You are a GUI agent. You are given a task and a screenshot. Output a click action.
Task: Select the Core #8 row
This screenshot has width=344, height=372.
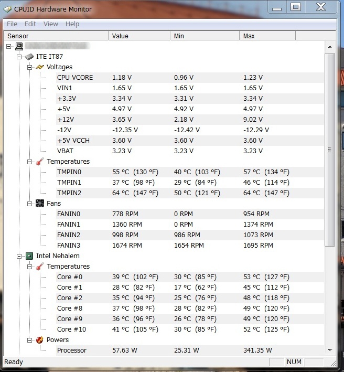pyautogui.click(x=190, y=308)
